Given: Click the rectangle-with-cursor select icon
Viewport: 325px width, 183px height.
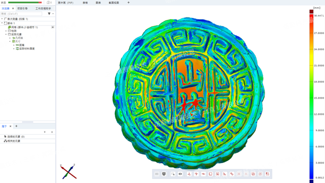Looking at the screenshot, I should [x=173, y=174].
